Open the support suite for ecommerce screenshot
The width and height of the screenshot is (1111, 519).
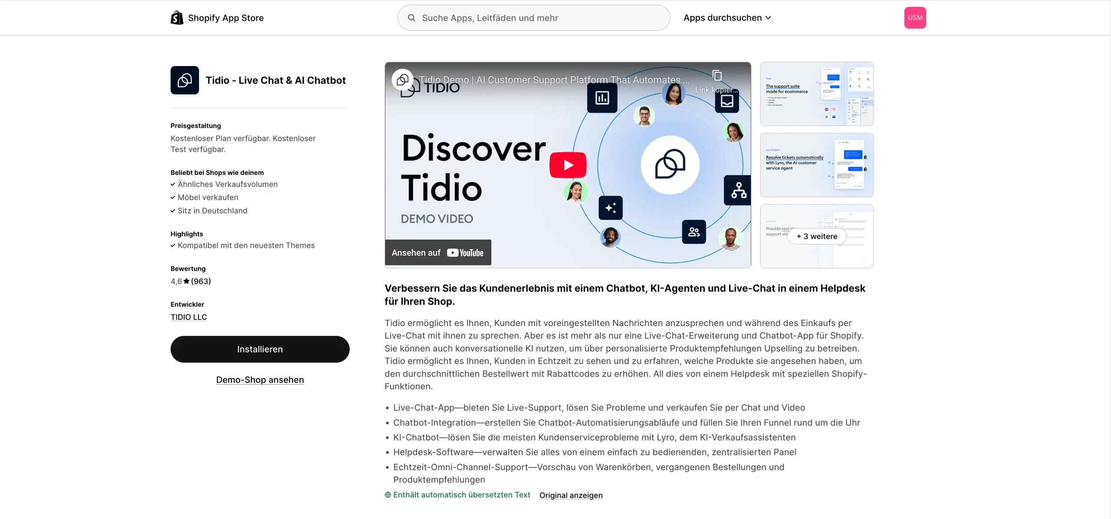[x=817, y=94]
